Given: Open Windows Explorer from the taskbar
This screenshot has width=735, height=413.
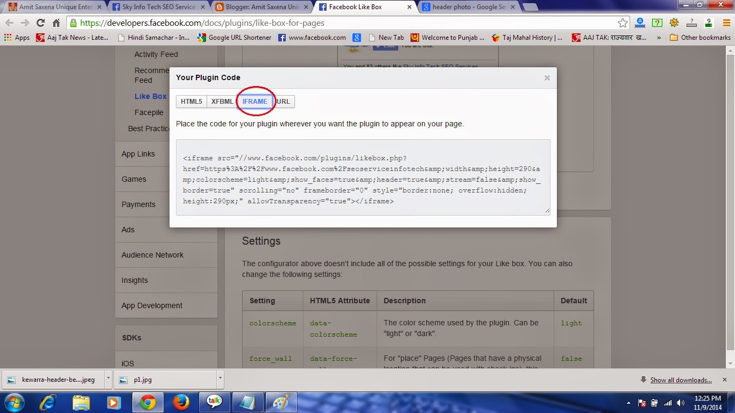Looking at the screenshot, I should (x=81, y=402).
